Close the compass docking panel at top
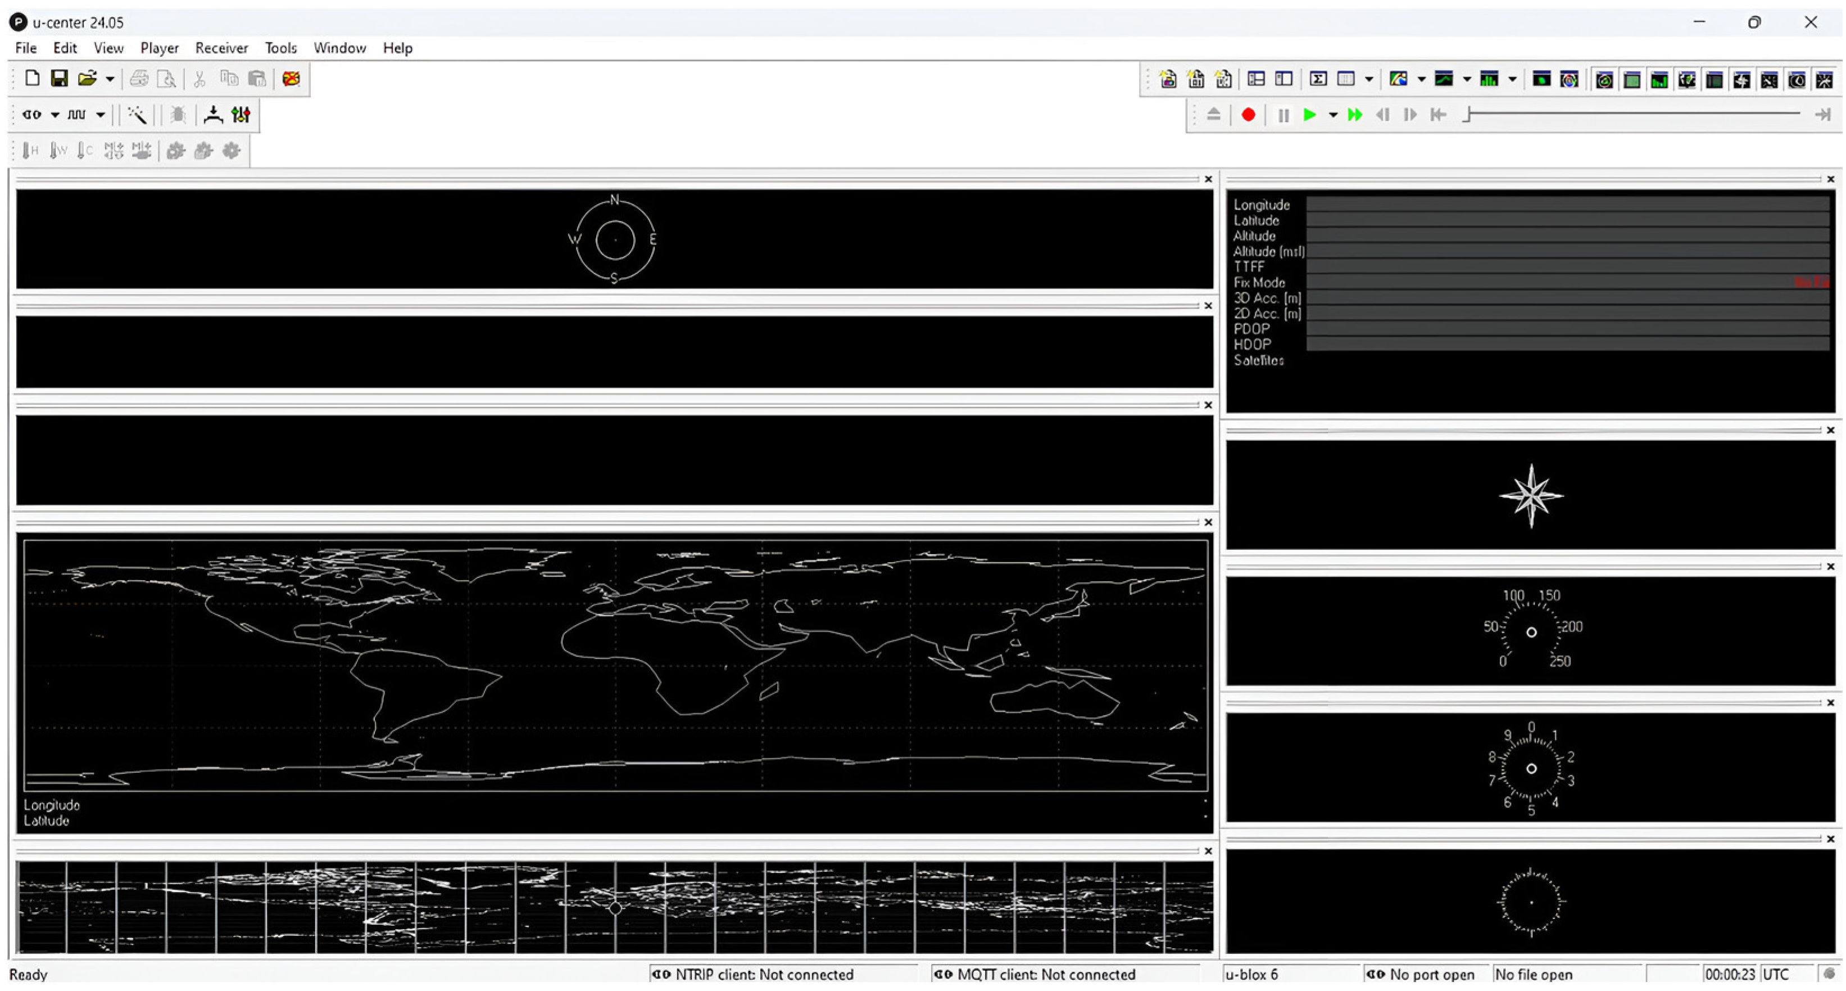This screenshot has height=991, width=1846. (1208, 179)
